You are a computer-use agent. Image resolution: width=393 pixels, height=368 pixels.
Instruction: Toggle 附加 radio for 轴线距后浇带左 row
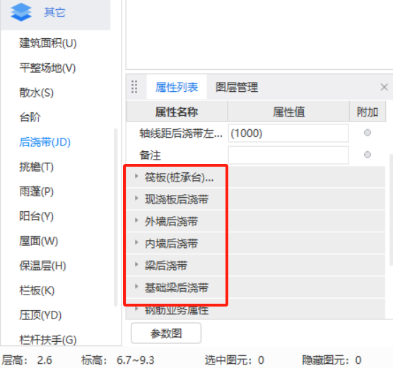pos(368,133)
